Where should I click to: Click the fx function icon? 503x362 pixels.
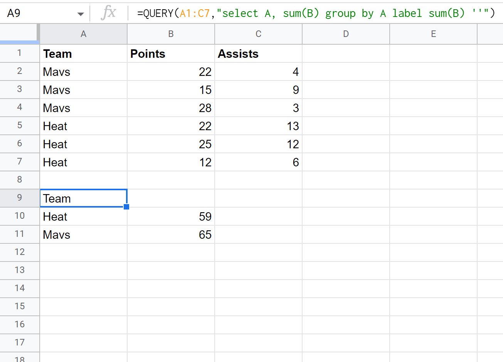click(108, 13)
